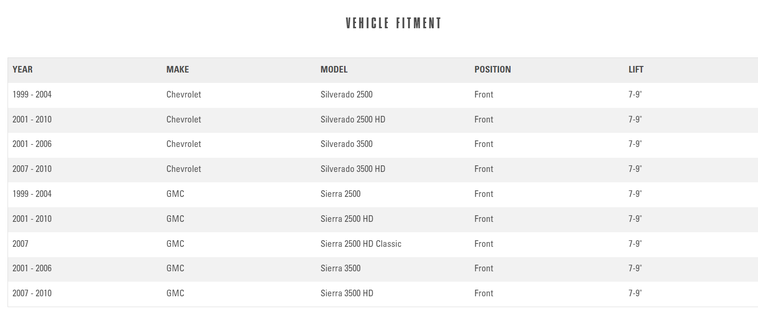Click Chevrolet make in Silverado 3500 row
The width and height of the screenshot is (758, 325).
(183, 144)
